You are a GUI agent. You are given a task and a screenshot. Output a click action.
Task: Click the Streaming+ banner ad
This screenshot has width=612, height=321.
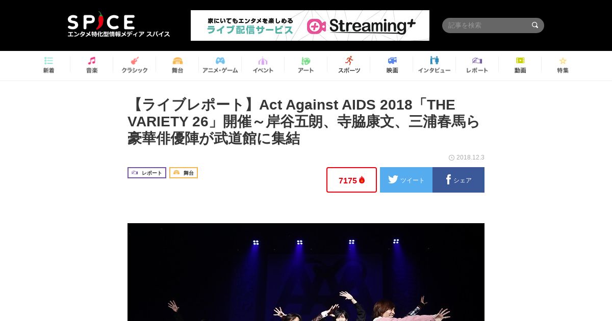[x=310, y=25]
